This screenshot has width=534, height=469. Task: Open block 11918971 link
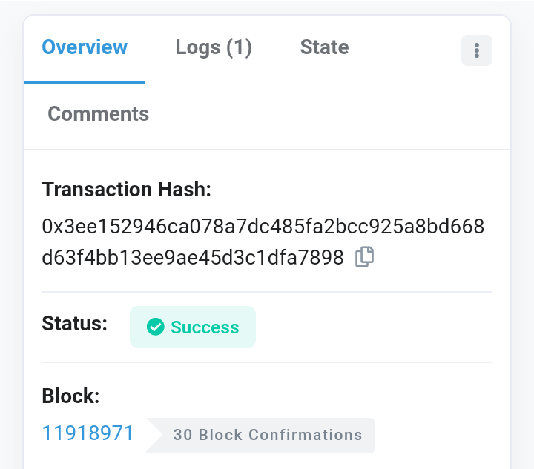pyautogui.click(x=88, y=433)
